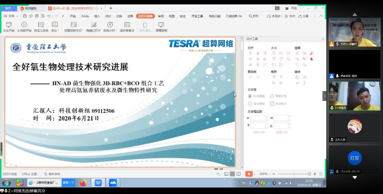
Task: Click the zoom-in plus button
Action: click(x=315, y=174)
